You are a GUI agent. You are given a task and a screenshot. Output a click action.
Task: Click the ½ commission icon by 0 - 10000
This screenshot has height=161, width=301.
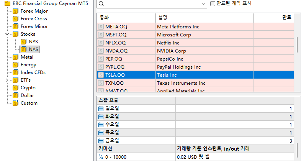tap(101, 157)
